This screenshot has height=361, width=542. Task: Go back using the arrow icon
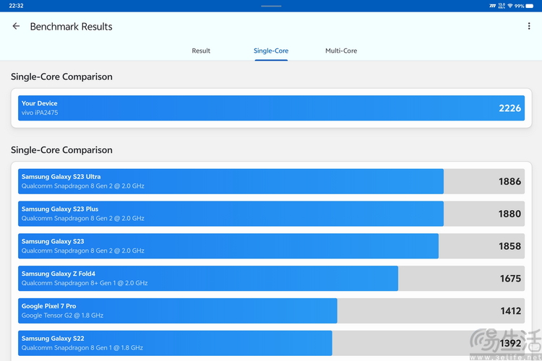16,26
